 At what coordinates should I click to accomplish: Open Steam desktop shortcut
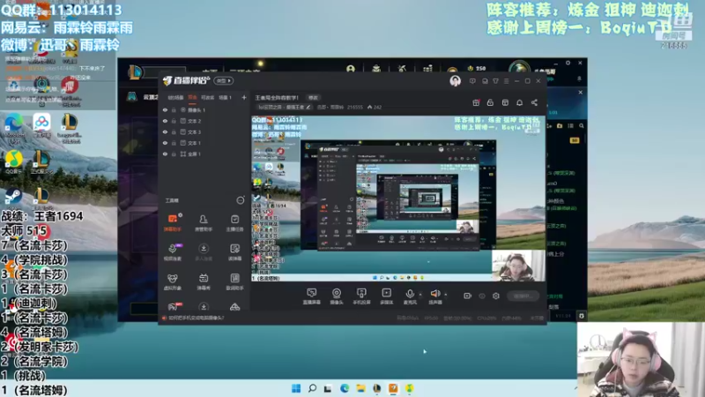(13, 198)
